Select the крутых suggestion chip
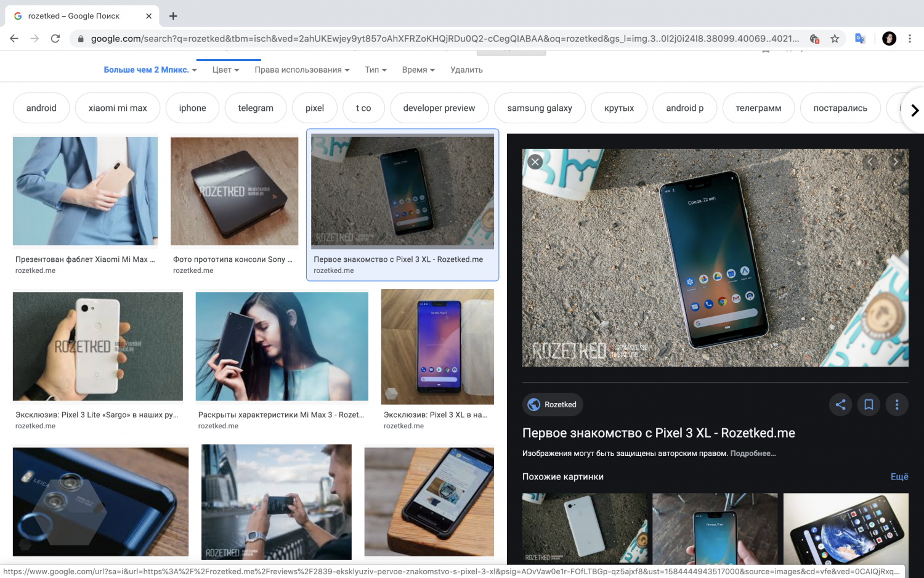 pos(619,108)
